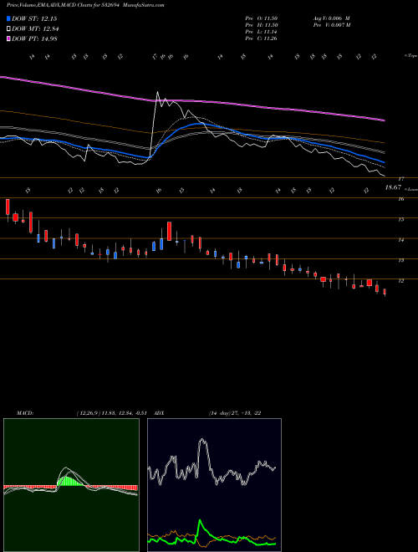Select the 'DOW MT: 12.84' label
Viewport: 418px width, 552px height.
(x=35, y=29)
